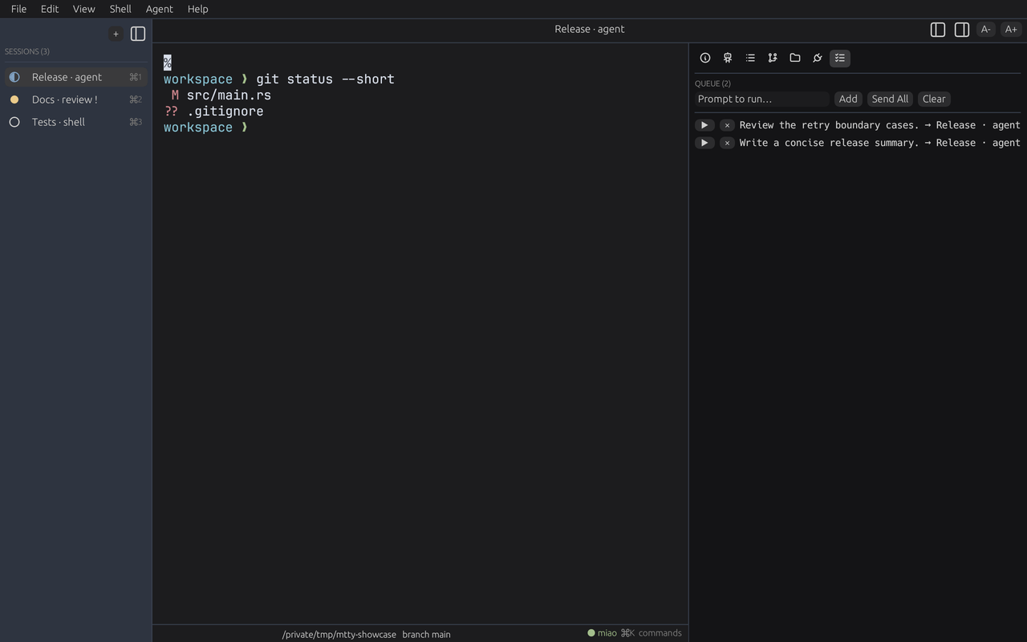The image size is (1027, 642).
Task: Switch to the 'Tests · shell' session
Action: [x=75, y=122]
